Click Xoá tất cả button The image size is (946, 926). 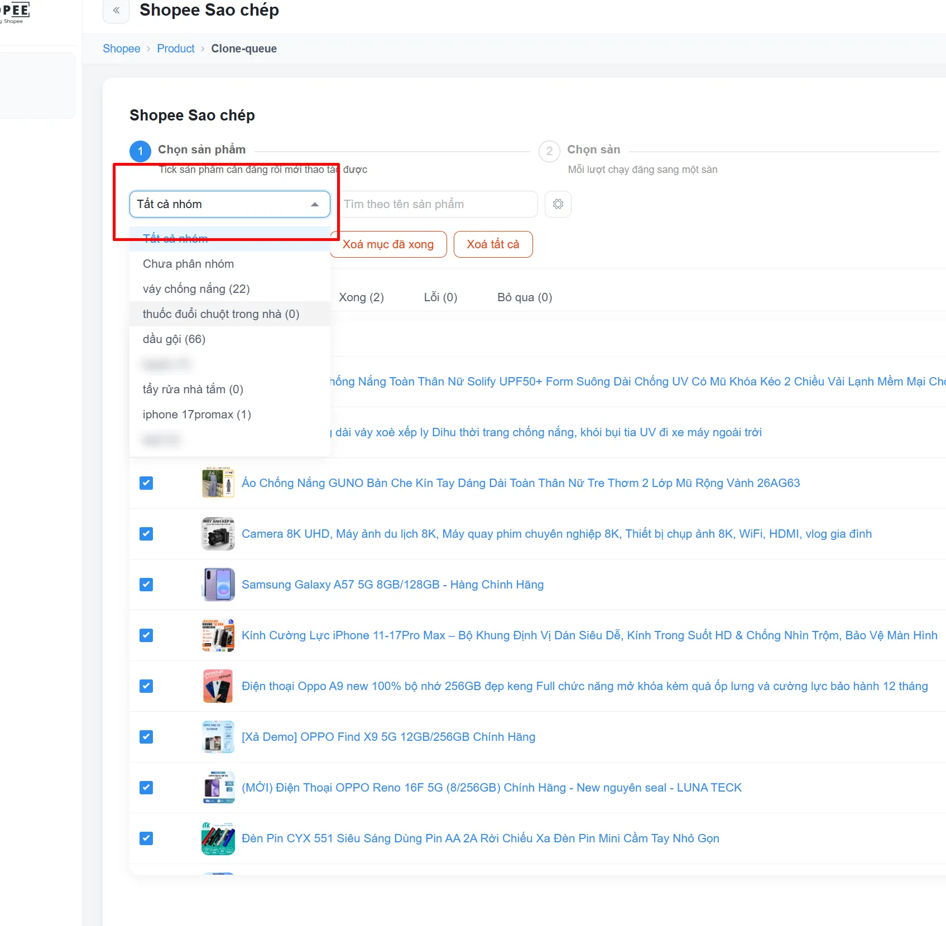tap(493, 244)
